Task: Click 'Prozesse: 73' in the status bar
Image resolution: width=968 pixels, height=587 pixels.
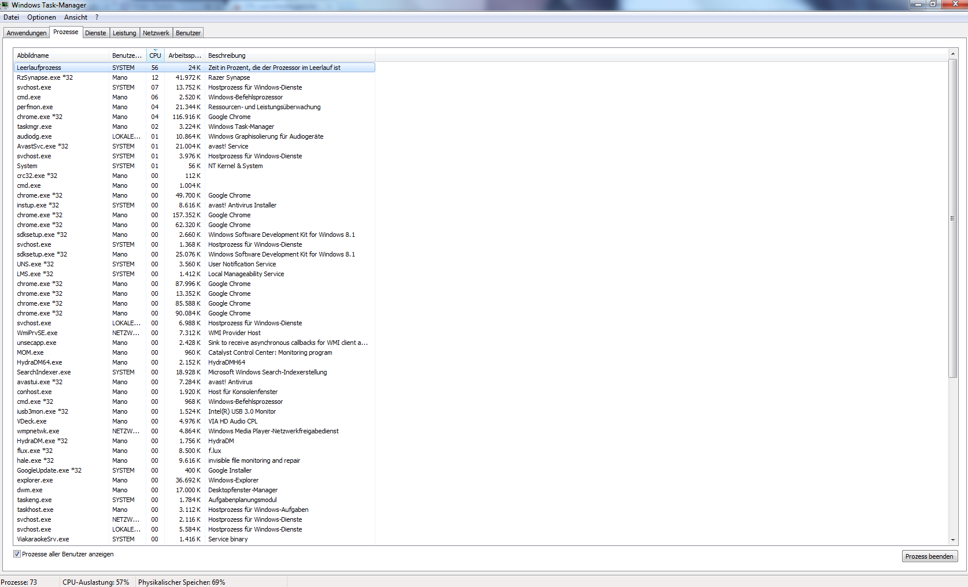Action: (x=19, y=582)
